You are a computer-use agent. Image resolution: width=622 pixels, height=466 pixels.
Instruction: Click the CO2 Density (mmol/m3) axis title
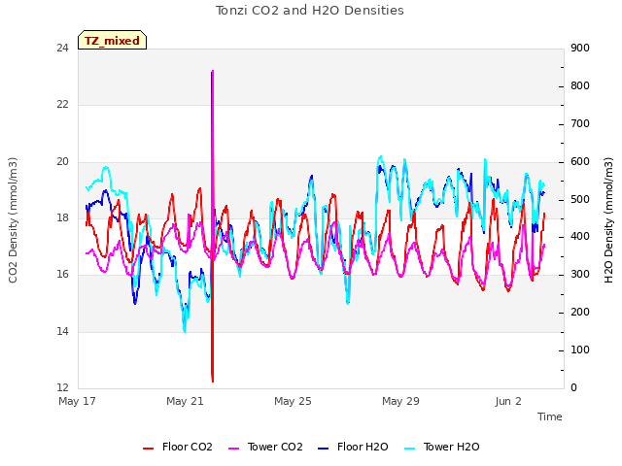click(x=13, y=220)
